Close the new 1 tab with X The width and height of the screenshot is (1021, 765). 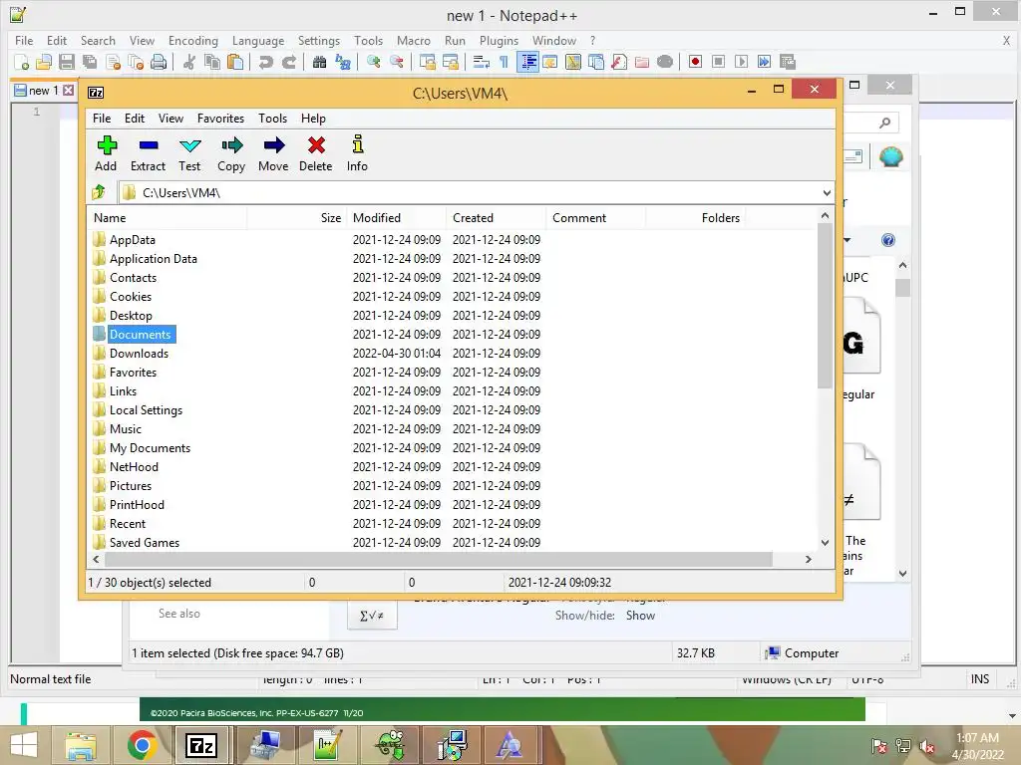(x=69, y=91)
